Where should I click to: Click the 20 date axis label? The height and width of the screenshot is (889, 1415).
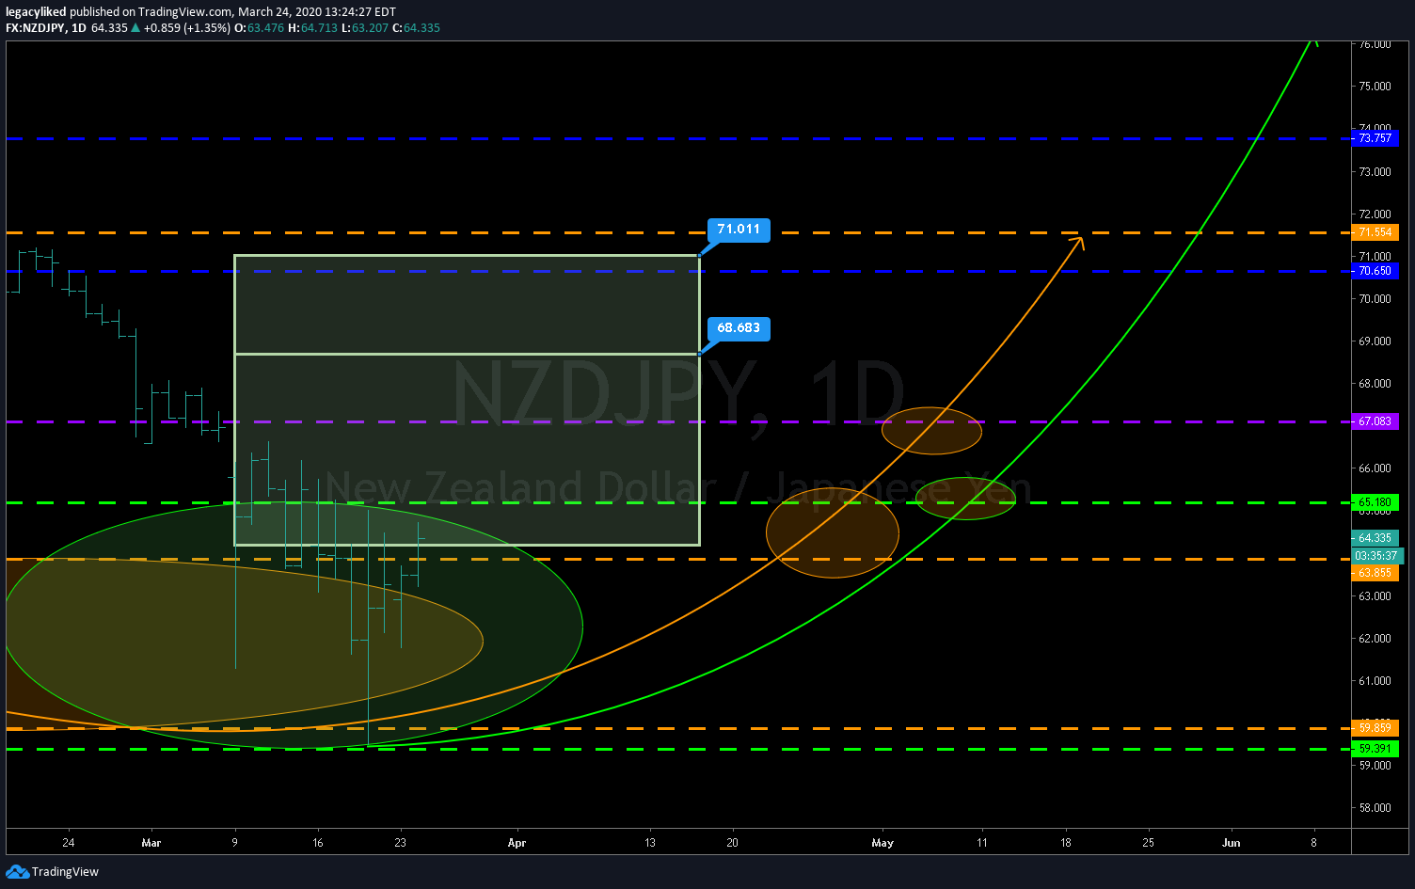pos(733,843)
